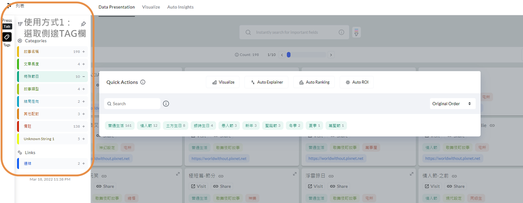Click Visit on the 浮雲掠日 card
This screenshot has height=203, width=523.
pos(315,186)
